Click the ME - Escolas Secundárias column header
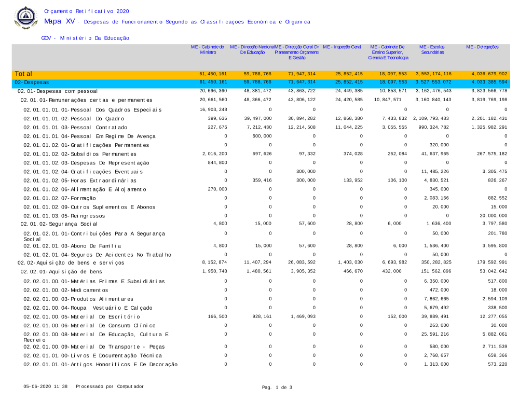The width and height of the screenshot is (519, 401). click(x=432, y=50)
